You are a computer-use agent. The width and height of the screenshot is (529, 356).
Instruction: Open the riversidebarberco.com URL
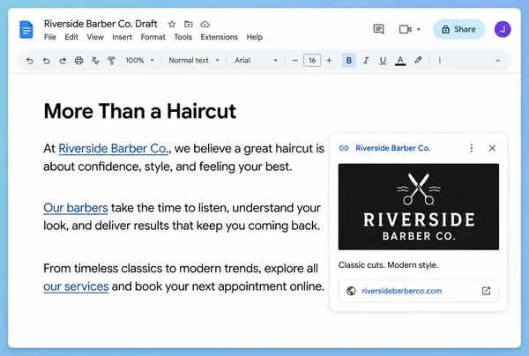(x=401, y=291)
